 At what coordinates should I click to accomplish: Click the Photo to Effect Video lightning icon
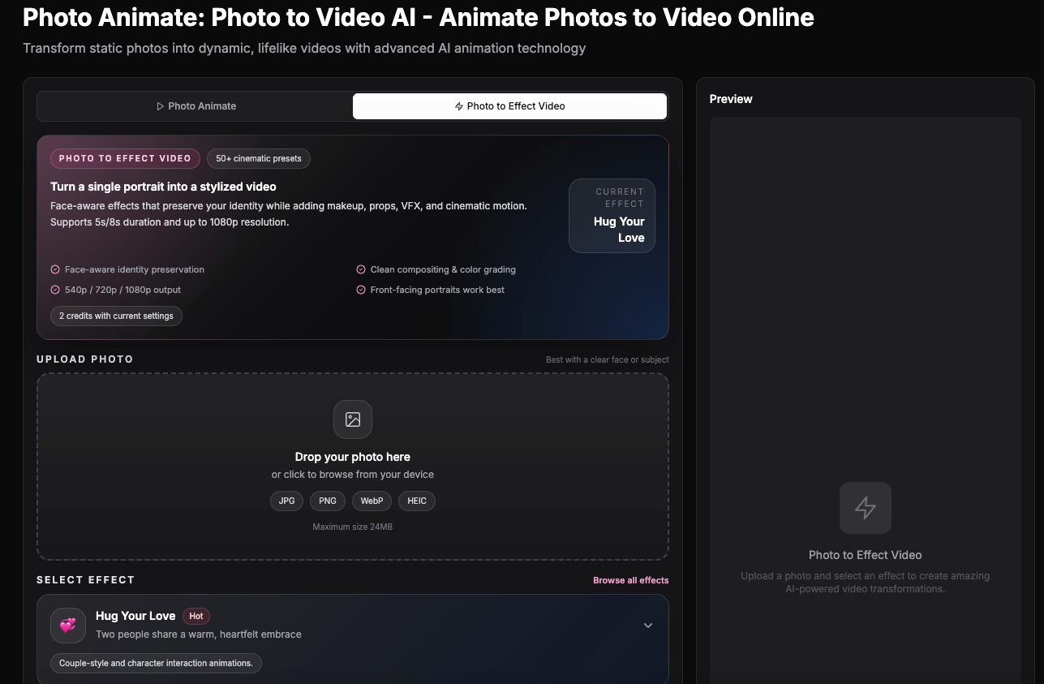(x=458, y=105)
